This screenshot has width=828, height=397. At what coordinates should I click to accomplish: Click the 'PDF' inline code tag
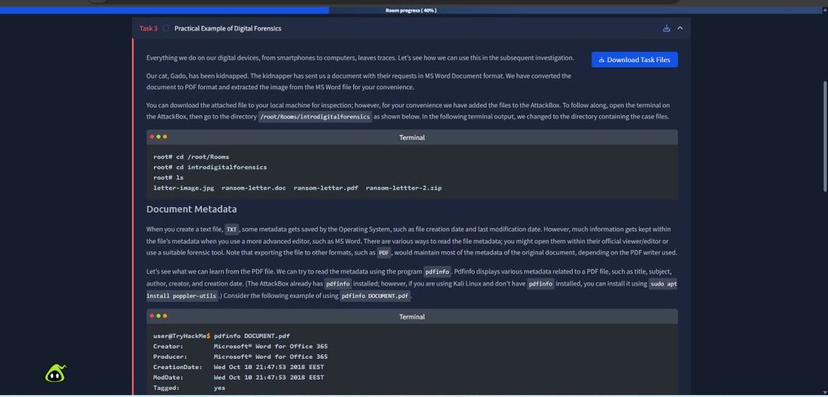(384, 253)
